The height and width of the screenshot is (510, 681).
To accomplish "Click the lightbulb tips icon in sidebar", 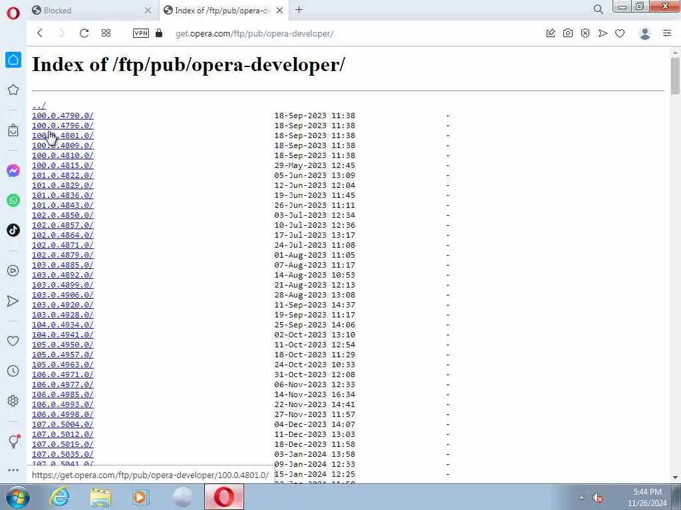I will point(13,442).
